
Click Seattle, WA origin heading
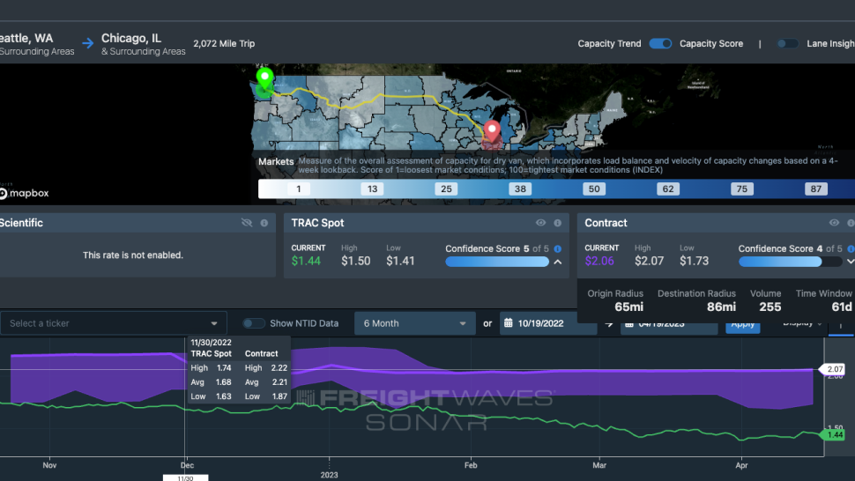(26, 38)
